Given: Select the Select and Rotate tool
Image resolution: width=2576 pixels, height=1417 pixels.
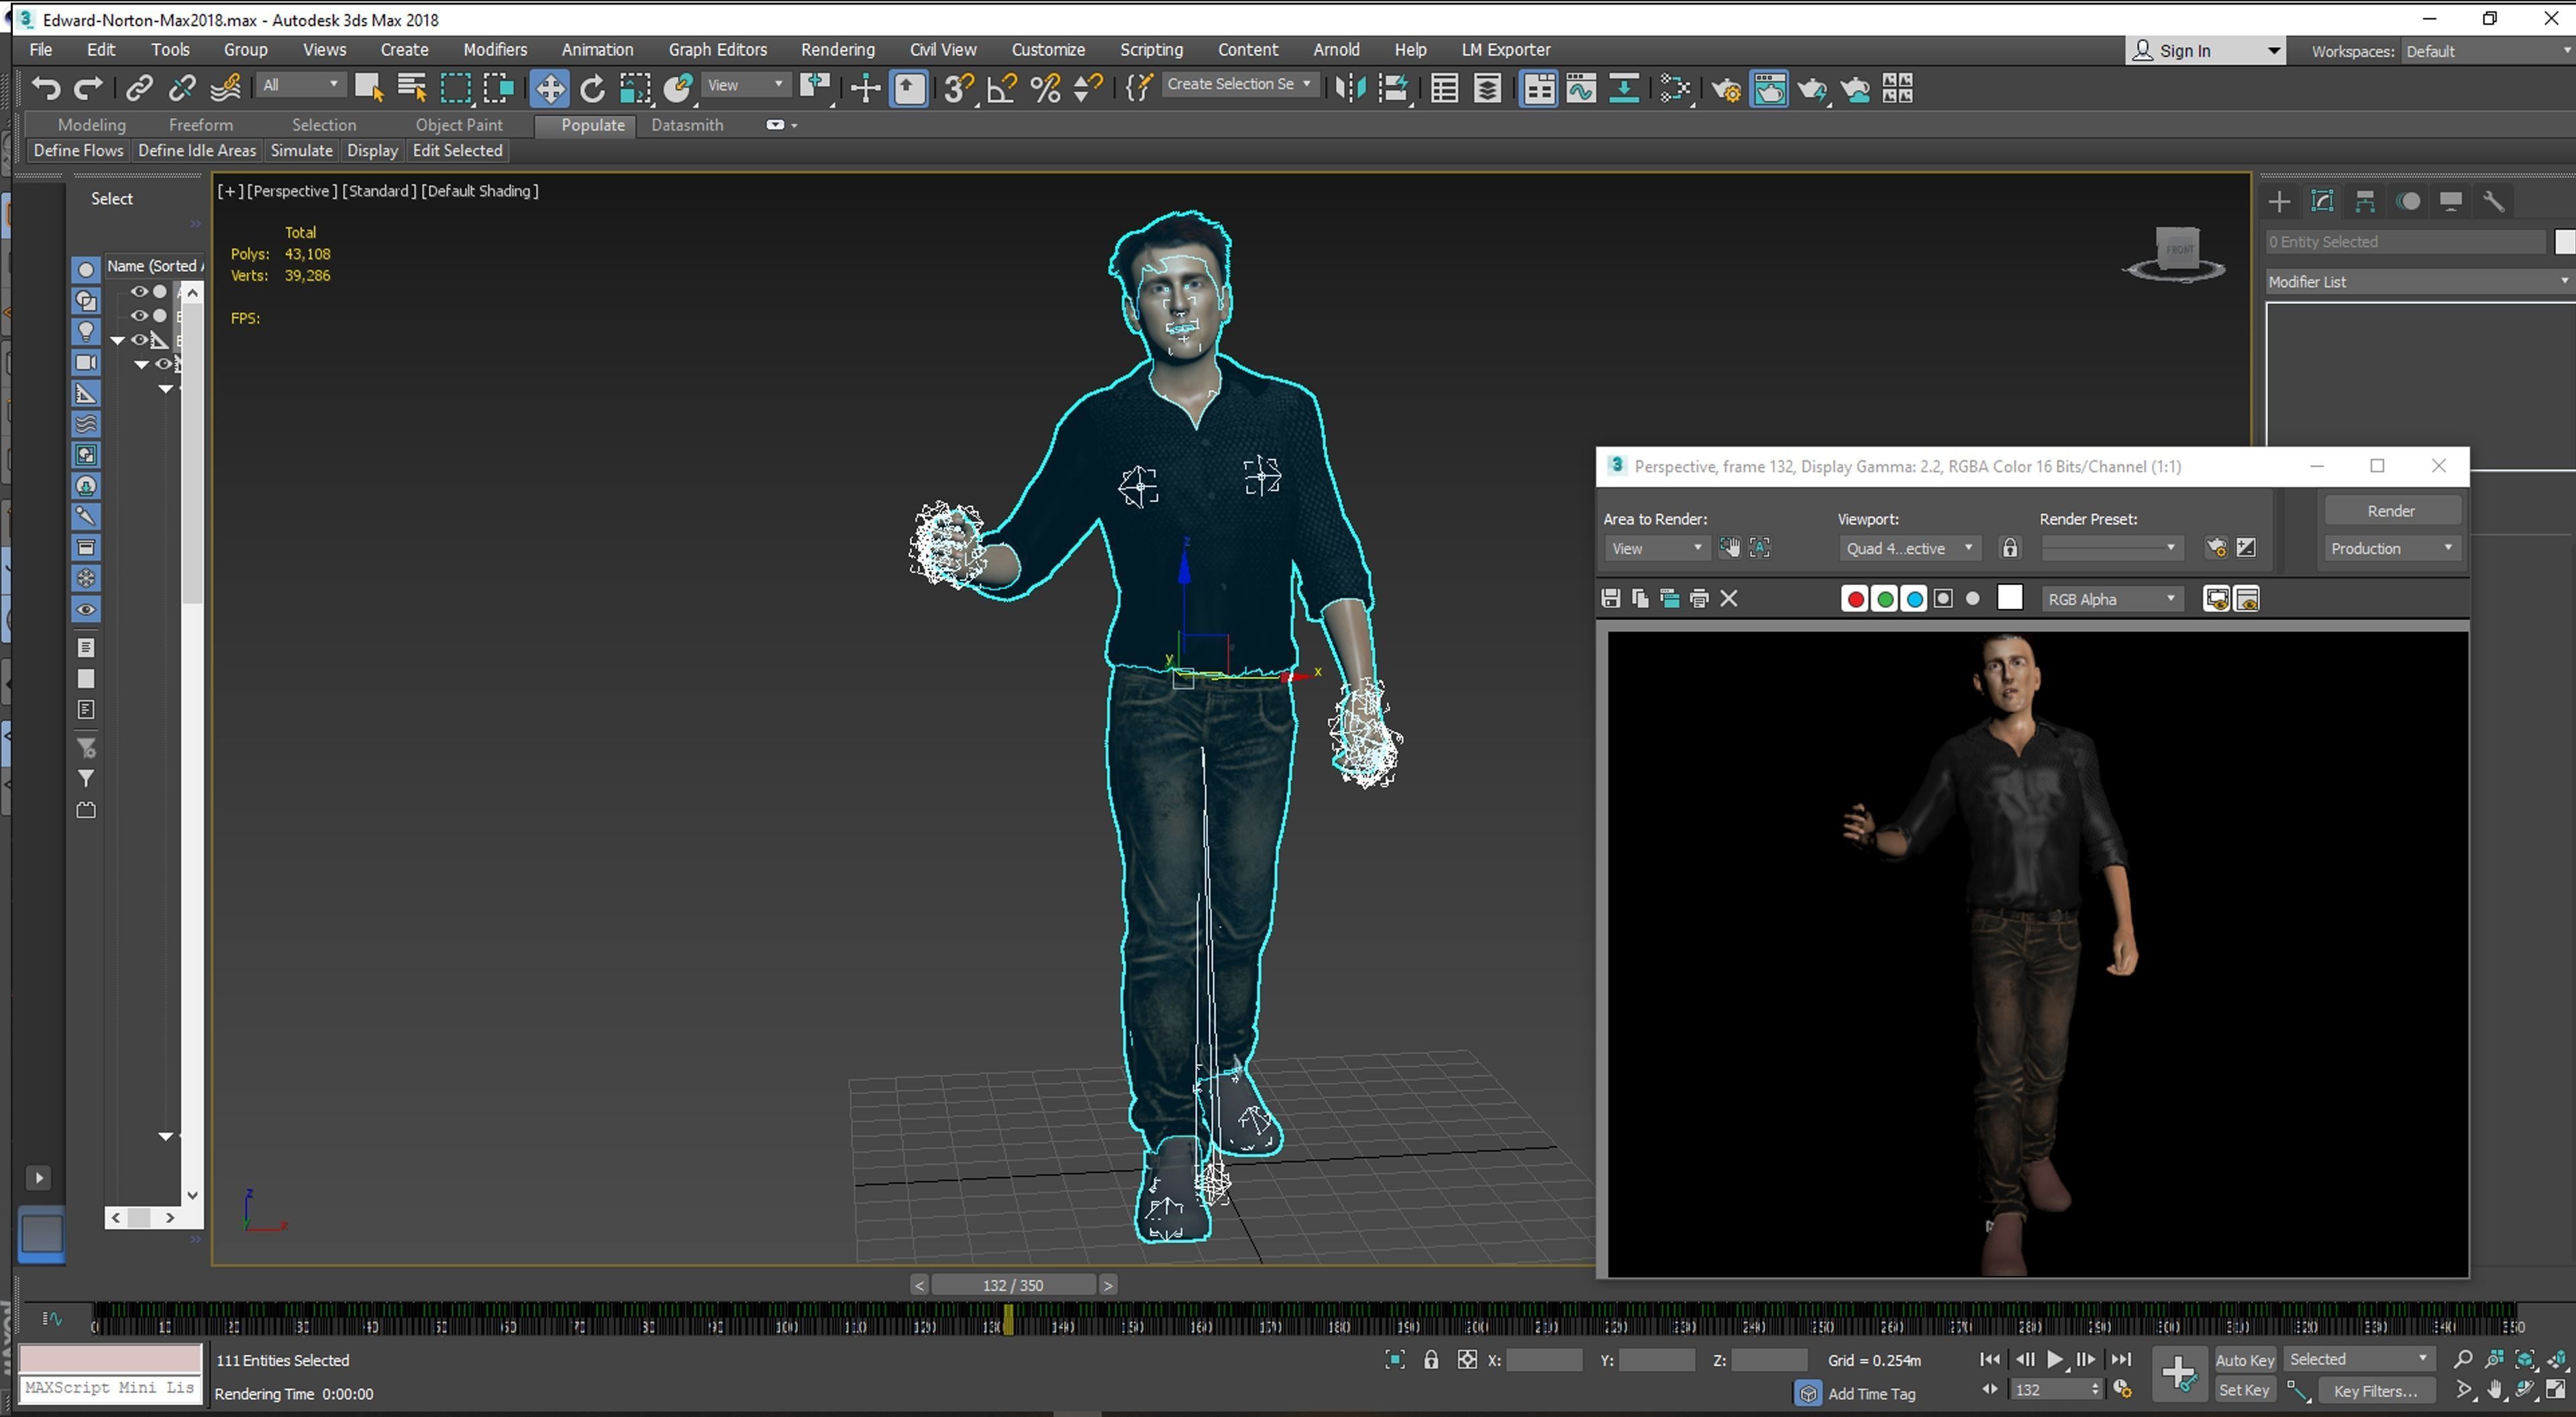Looking at the screenshot, I should pos(592,89).
